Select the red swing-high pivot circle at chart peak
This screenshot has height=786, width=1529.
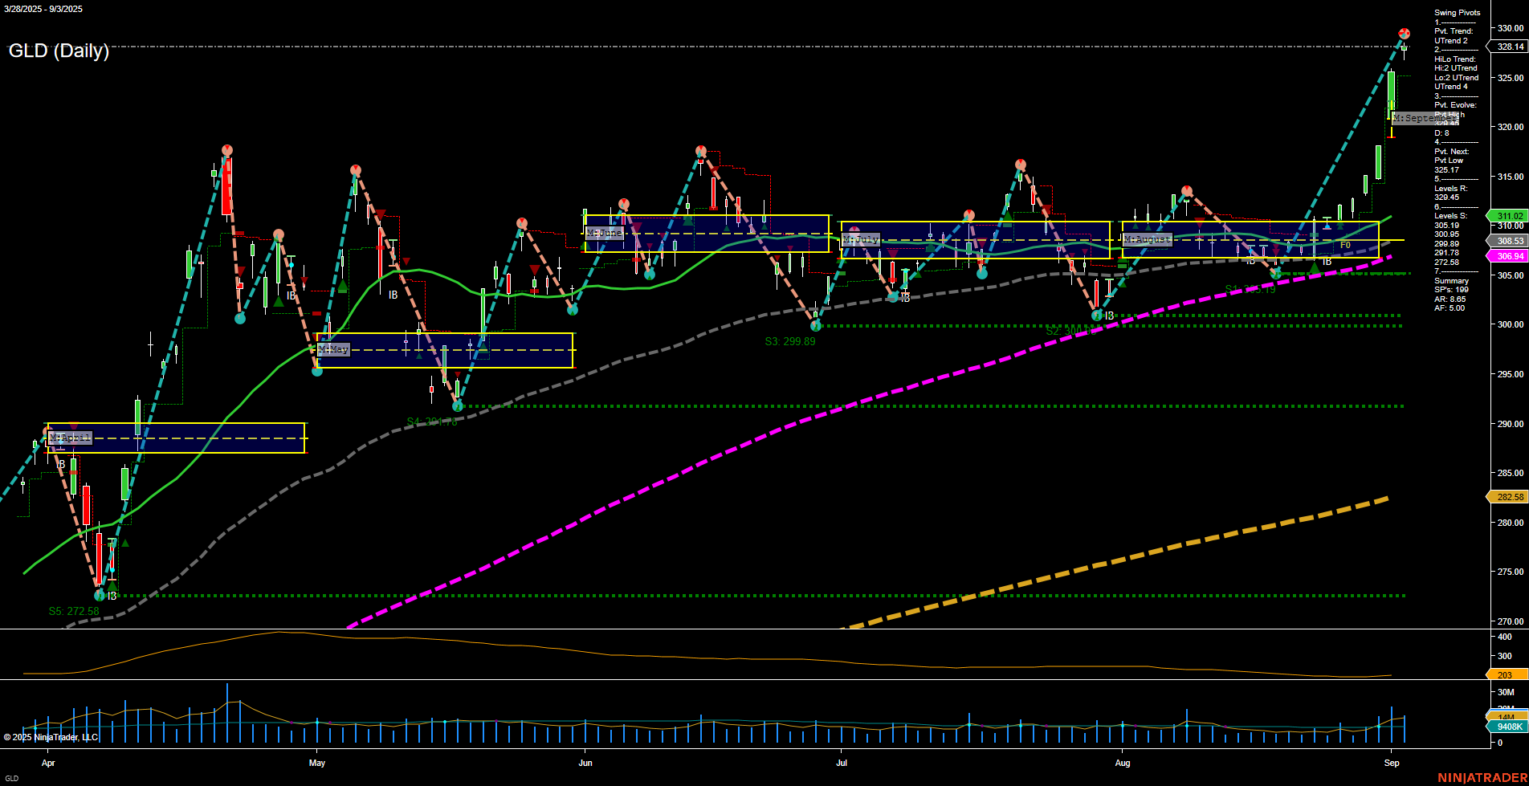(x=1405, y=34)
